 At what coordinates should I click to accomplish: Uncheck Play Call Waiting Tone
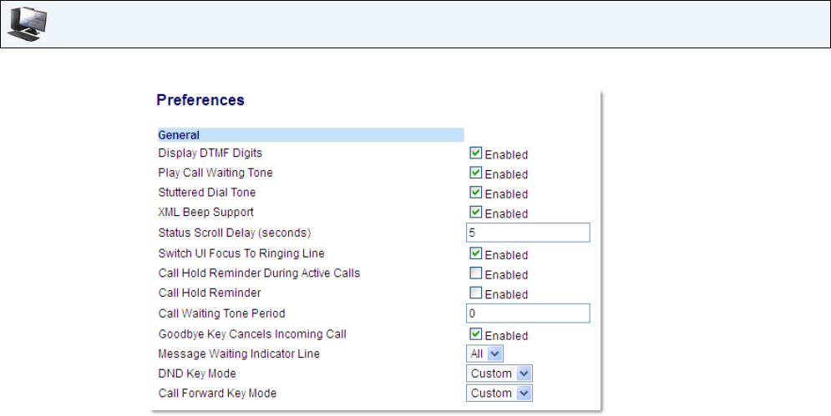[x=475, y=173]
